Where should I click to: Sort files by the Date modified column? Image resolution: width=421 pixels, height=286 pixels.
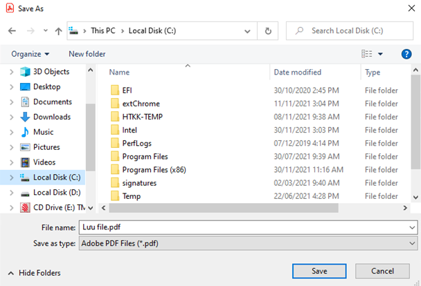[x=296, y=72]
